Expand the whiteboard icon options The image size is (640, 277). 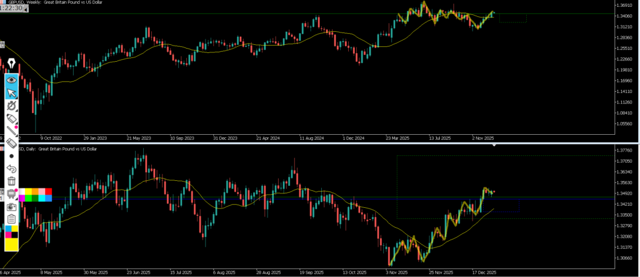11,194
